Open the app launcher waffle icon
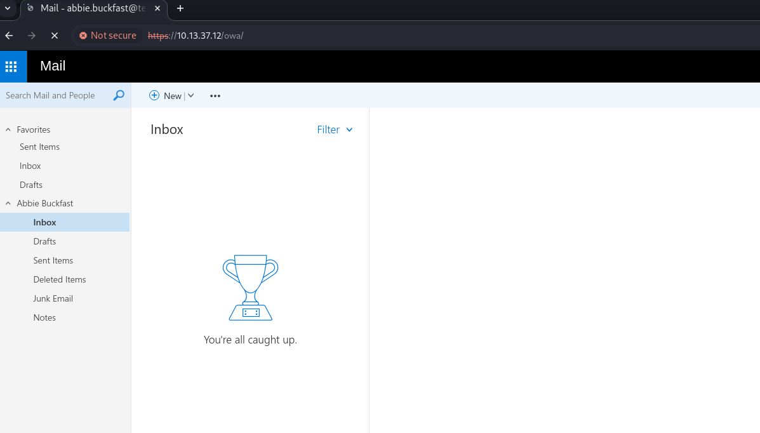Image resolution: width=760 pixels, height=433 pixels. point(11,67)
